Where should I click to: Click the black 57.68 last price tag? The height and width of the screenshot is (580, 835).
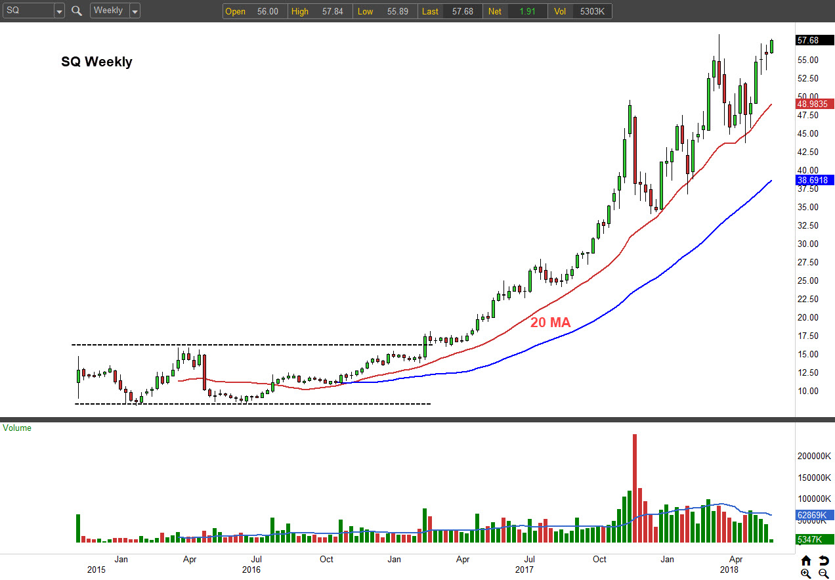(814, 40)
